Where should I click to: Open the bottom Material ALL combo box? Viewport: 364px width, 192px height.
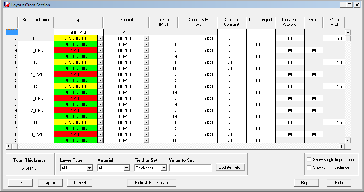(127, 168)
